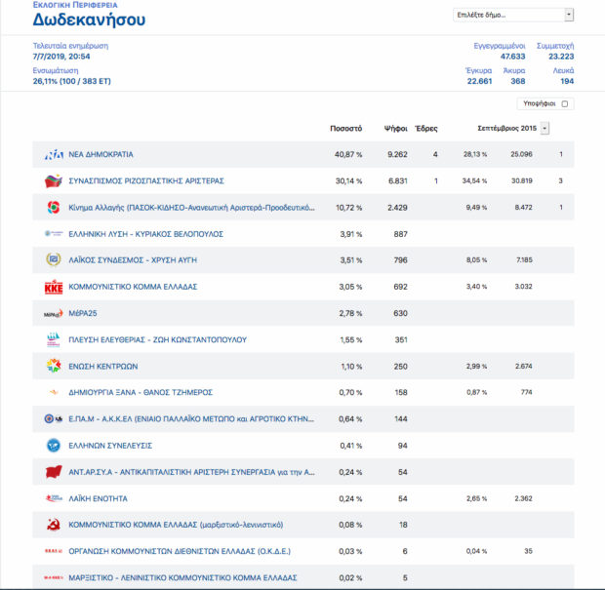Click the Ποσοστό column header
The image size is (605, 590).
[346, 129]
